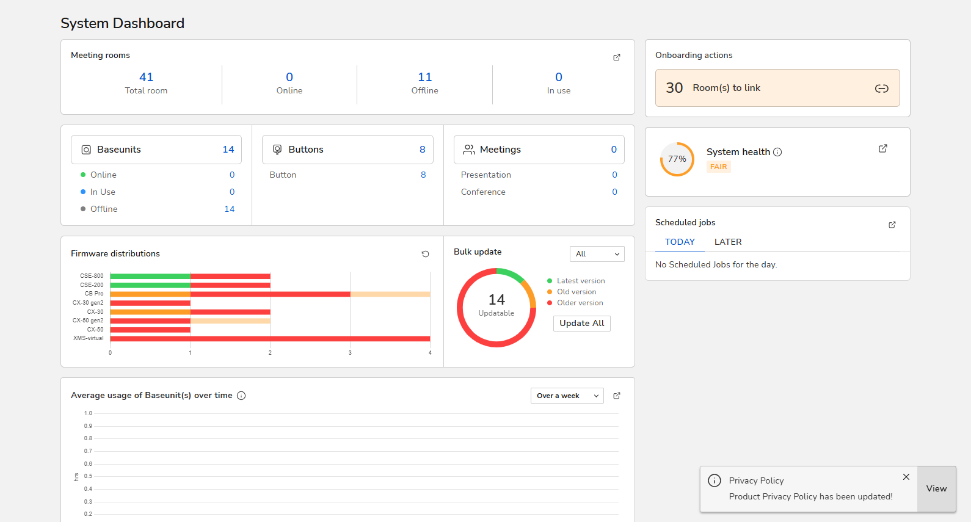
Task: Click the 14 Updatable donut chart
Action: tap(496, 308)
